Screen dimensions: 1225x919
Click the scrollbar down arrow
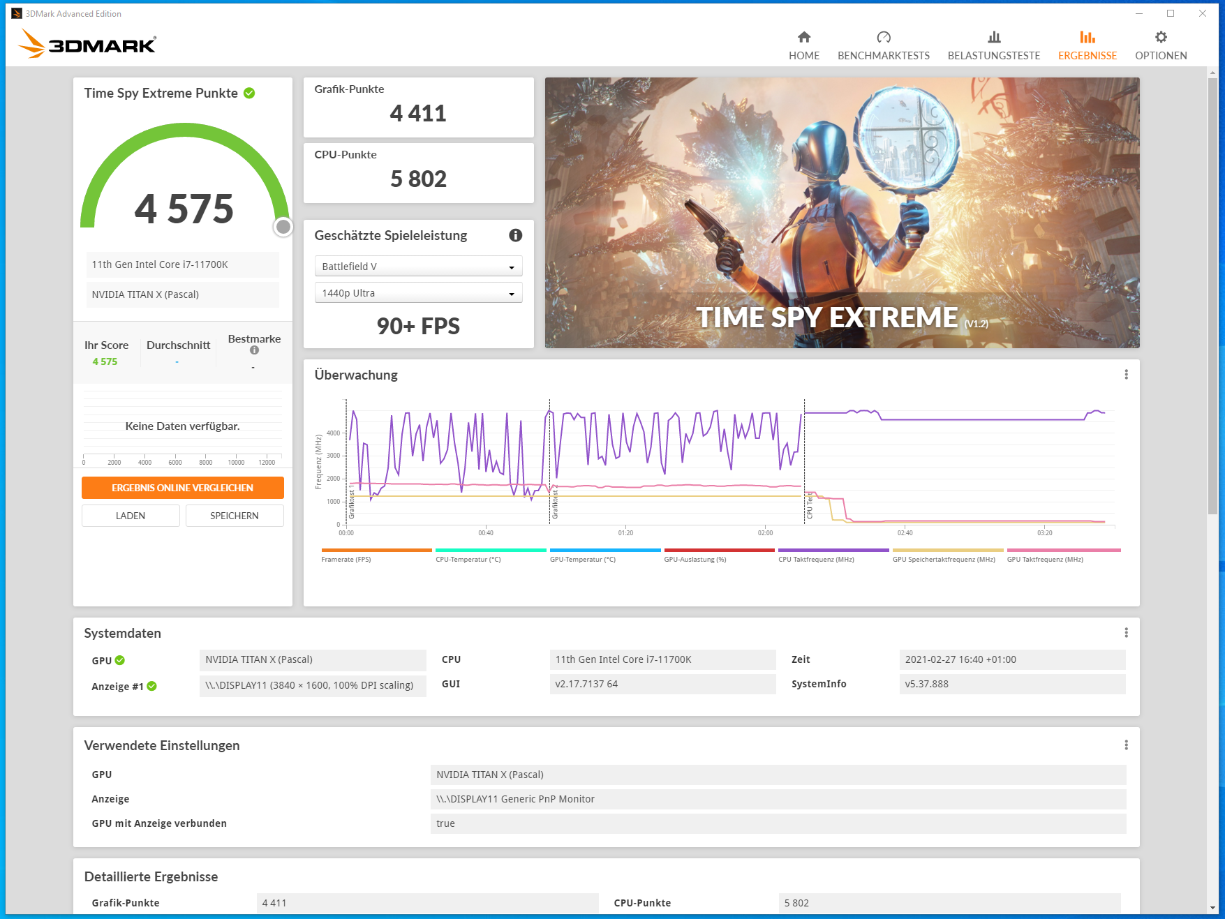(x=1212, y=908)
